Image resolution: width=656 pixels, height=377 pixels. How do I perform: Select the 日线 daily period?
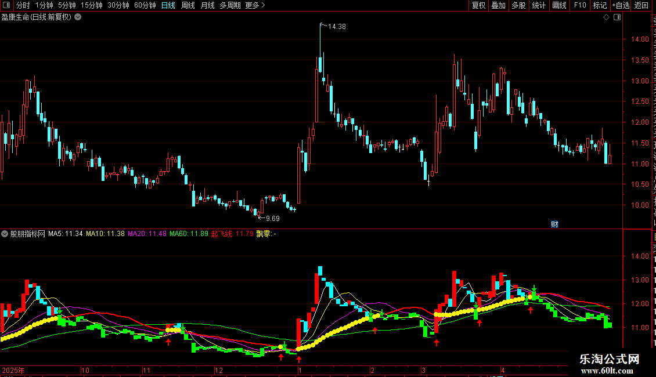(168, 5)
